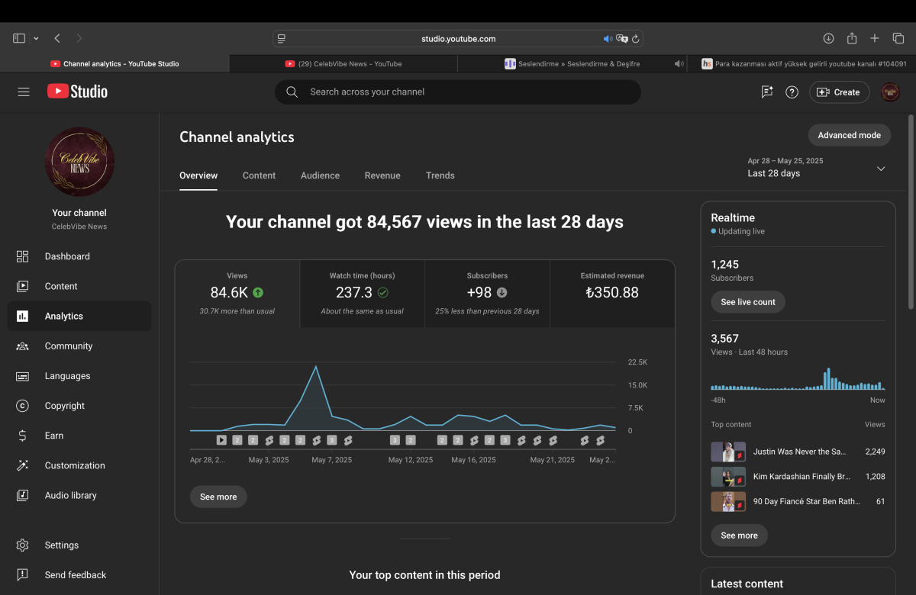Open Customization in the sidebar
The height and width of the screenshot is (595, 916).
(x=79, y=465)
